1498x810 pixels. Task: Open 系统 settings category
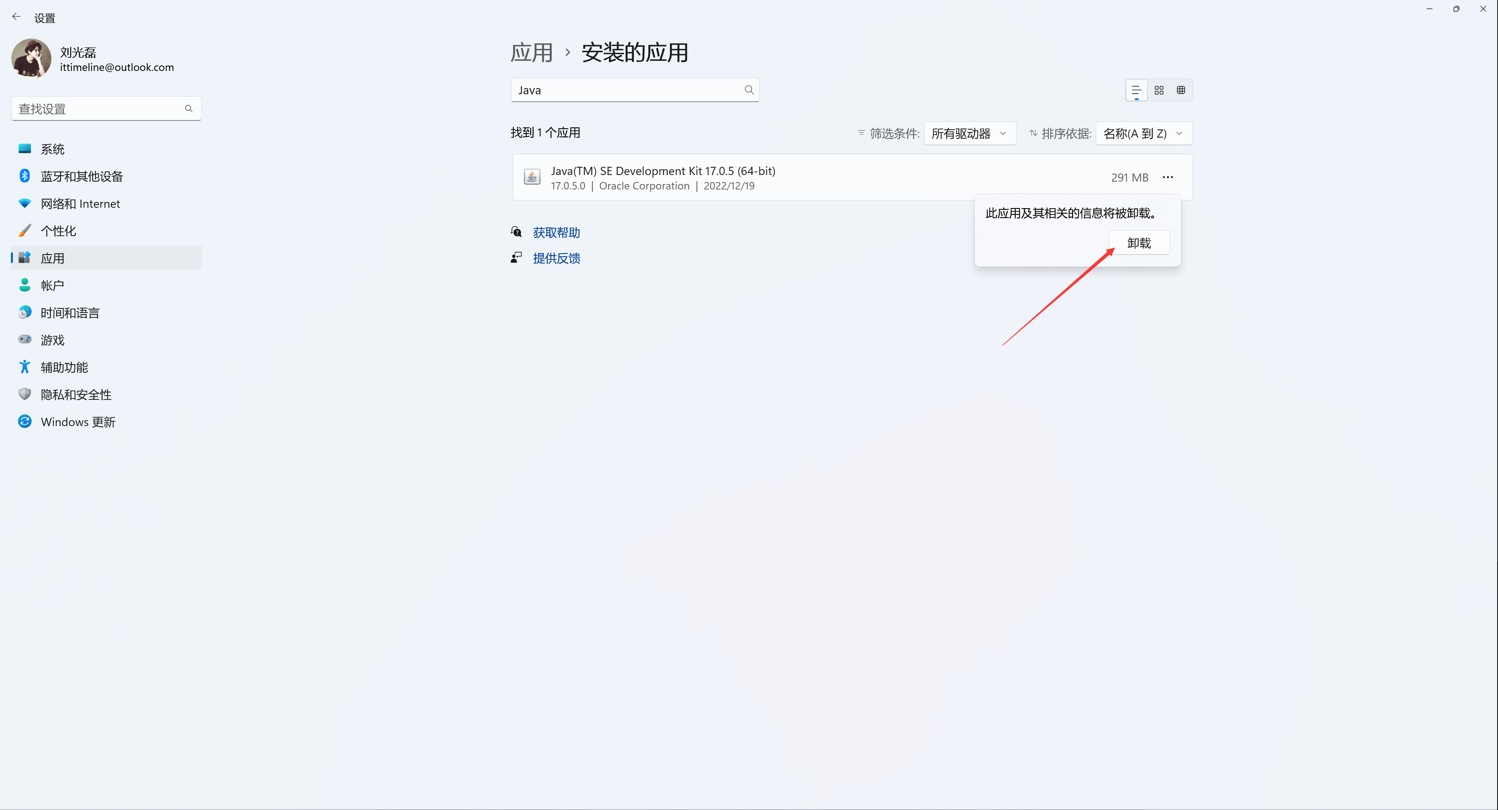pyautogui.click(x=106, y=149)
